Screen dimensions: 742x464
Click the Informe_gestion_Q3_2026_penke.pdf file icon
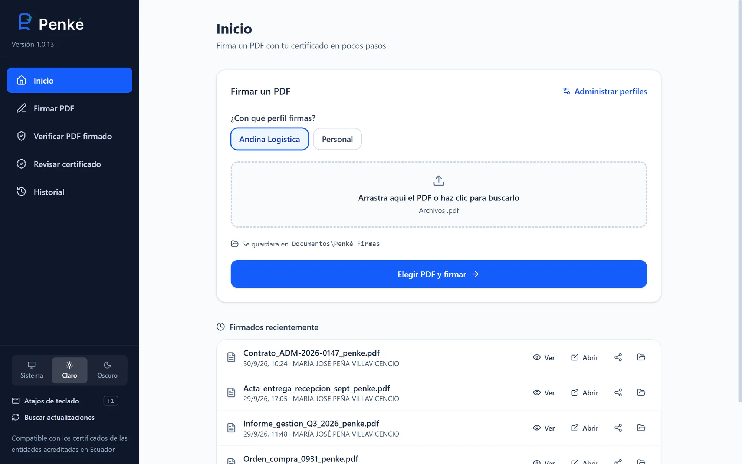tap(231, 428)
